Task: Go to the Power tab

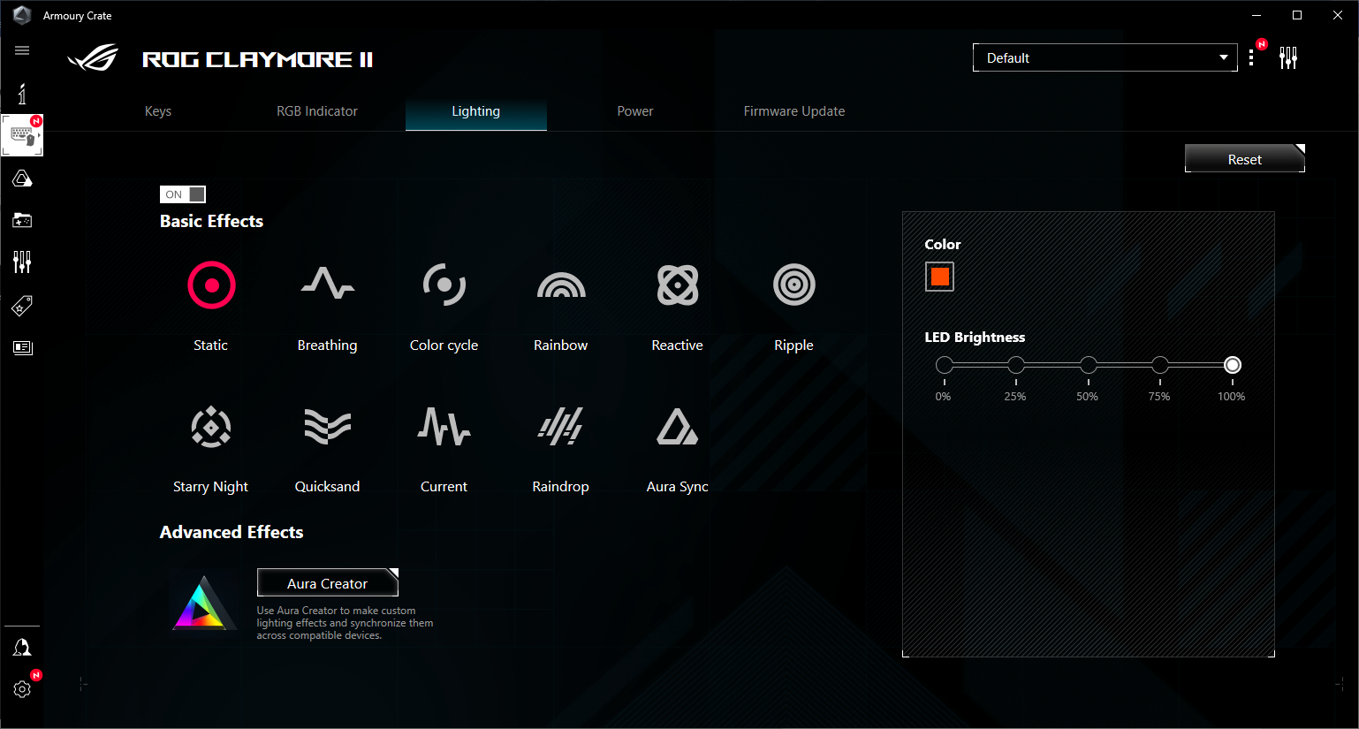Action: pos(635,111)
